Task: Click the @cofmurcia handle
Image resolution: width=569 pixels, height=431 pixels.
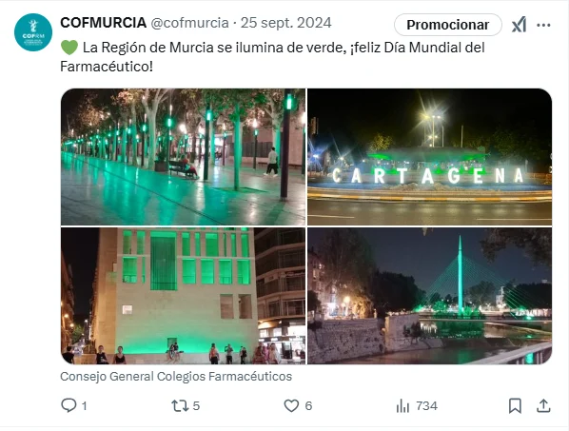Action: click(189, 23)
